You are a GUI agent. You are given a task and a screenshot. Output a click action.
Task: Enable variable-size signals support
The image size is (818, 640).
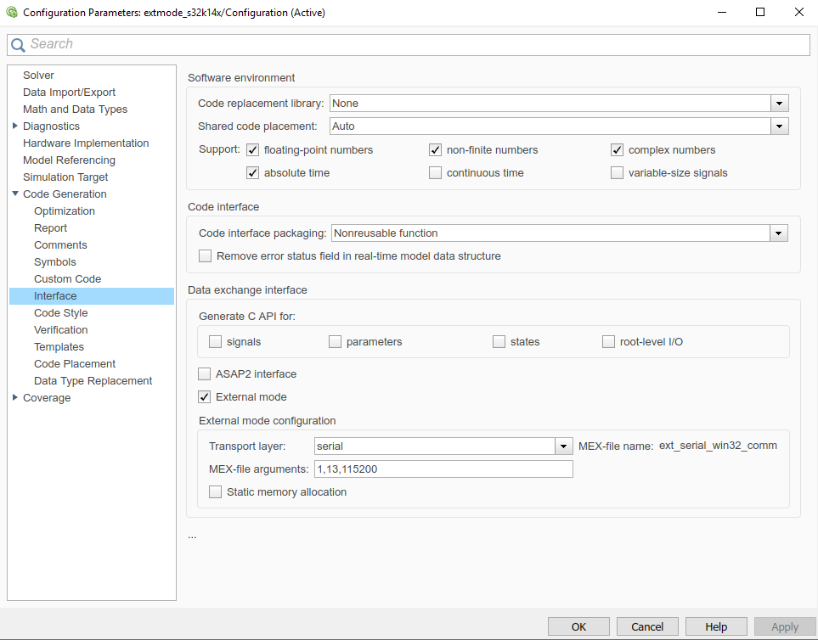618,173
